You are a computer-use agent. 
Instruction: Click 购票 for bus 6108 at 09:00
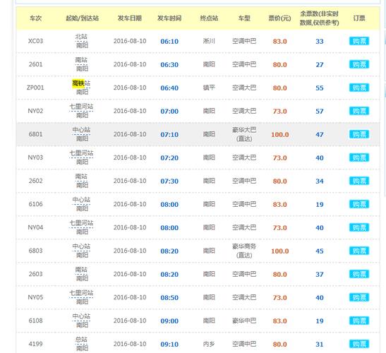359,321
